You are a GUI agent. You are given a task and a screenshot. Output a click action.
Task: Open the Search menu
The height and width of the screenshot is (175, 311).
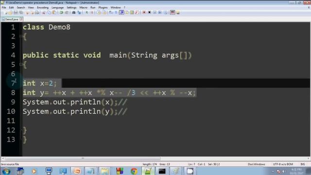(21, 8)
